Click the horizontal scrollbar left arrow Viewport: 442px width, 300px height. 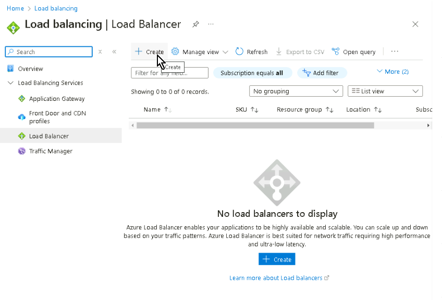pyautogui.click(x=132, y=125)
